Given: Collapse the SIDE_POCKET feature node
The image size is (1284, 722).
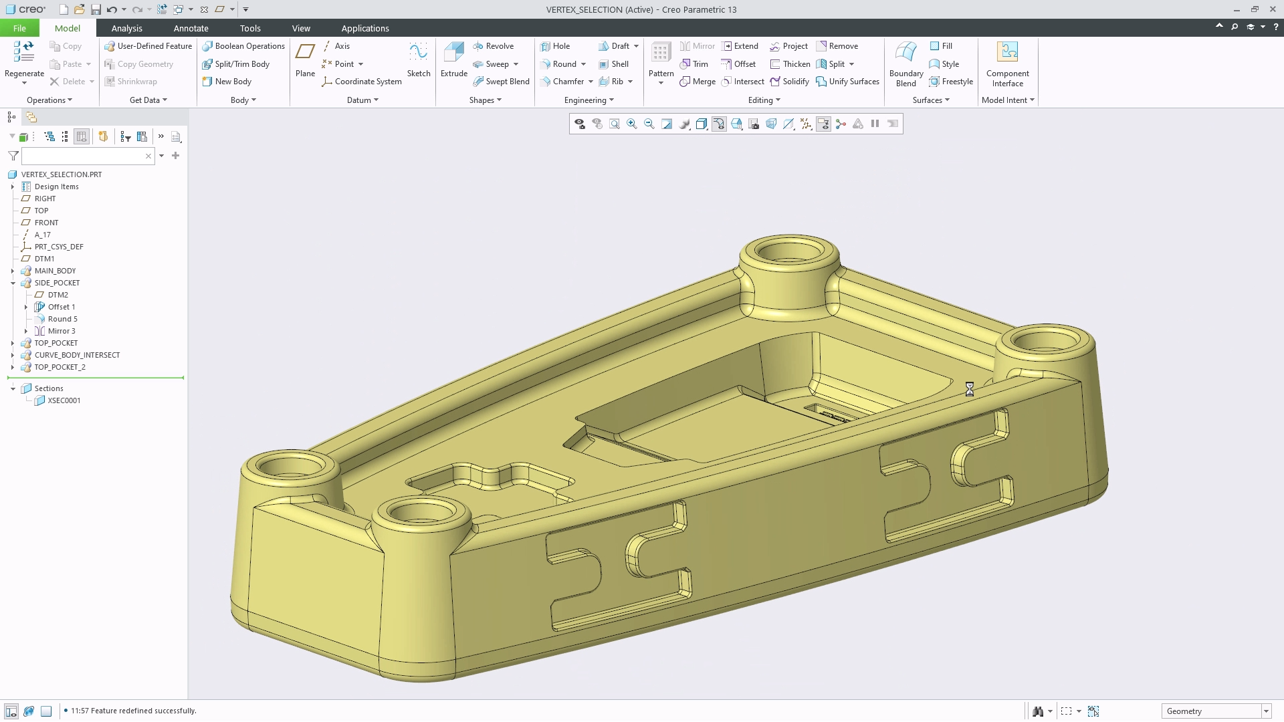Looking at the screenshot, I should point(13,283).
